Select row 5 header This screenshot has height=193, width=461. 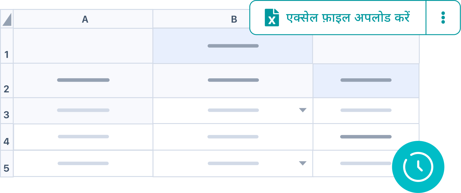point(7,164)
